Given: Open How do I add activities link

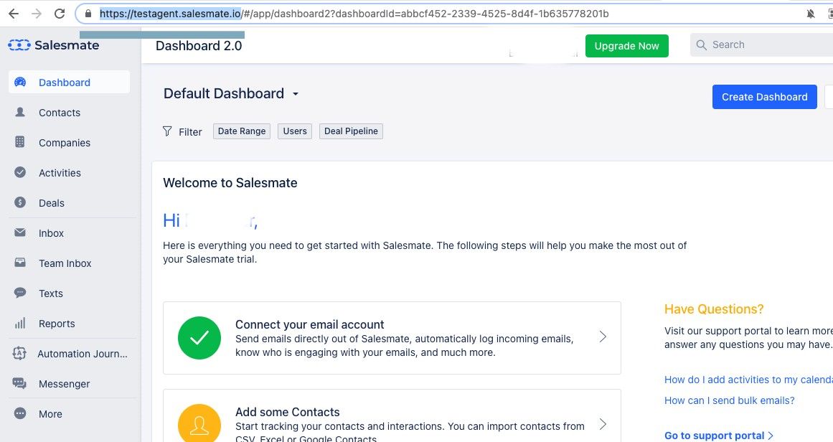Looking at the screenshot, I should coord(748,380).
